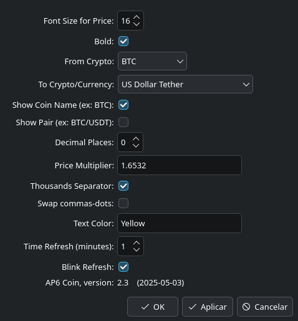
Task: Click the Aplicar button
Action: pyautogui.click(x=208, y=307)
